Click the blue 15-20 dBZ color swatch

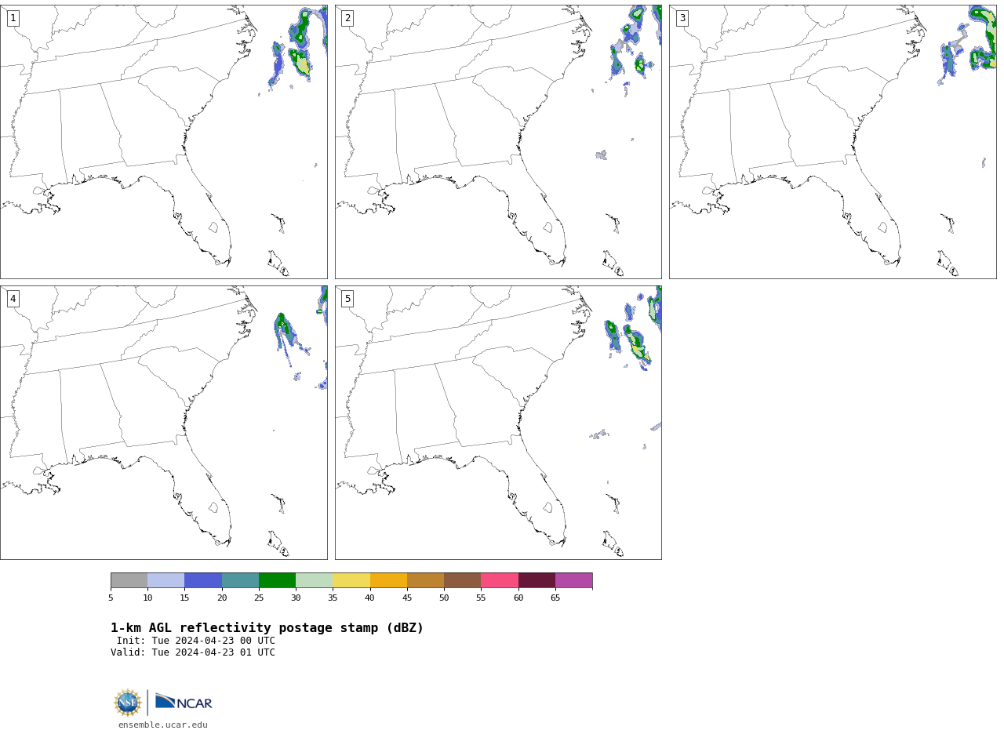(x=203, y=580)
